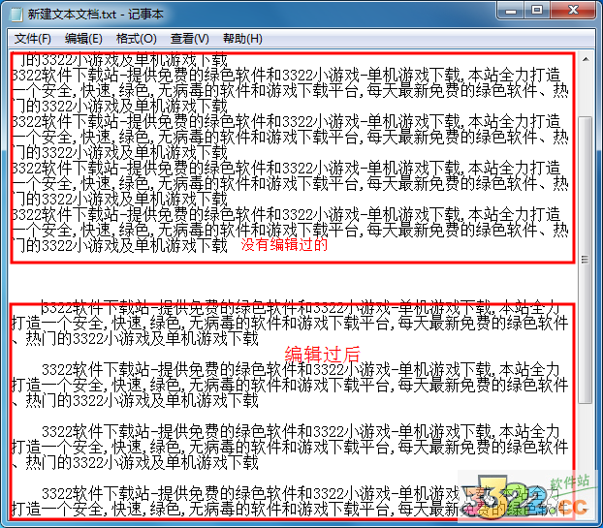
Task: Open the 文件(F) menu
Action: click(x=33, y=39)
